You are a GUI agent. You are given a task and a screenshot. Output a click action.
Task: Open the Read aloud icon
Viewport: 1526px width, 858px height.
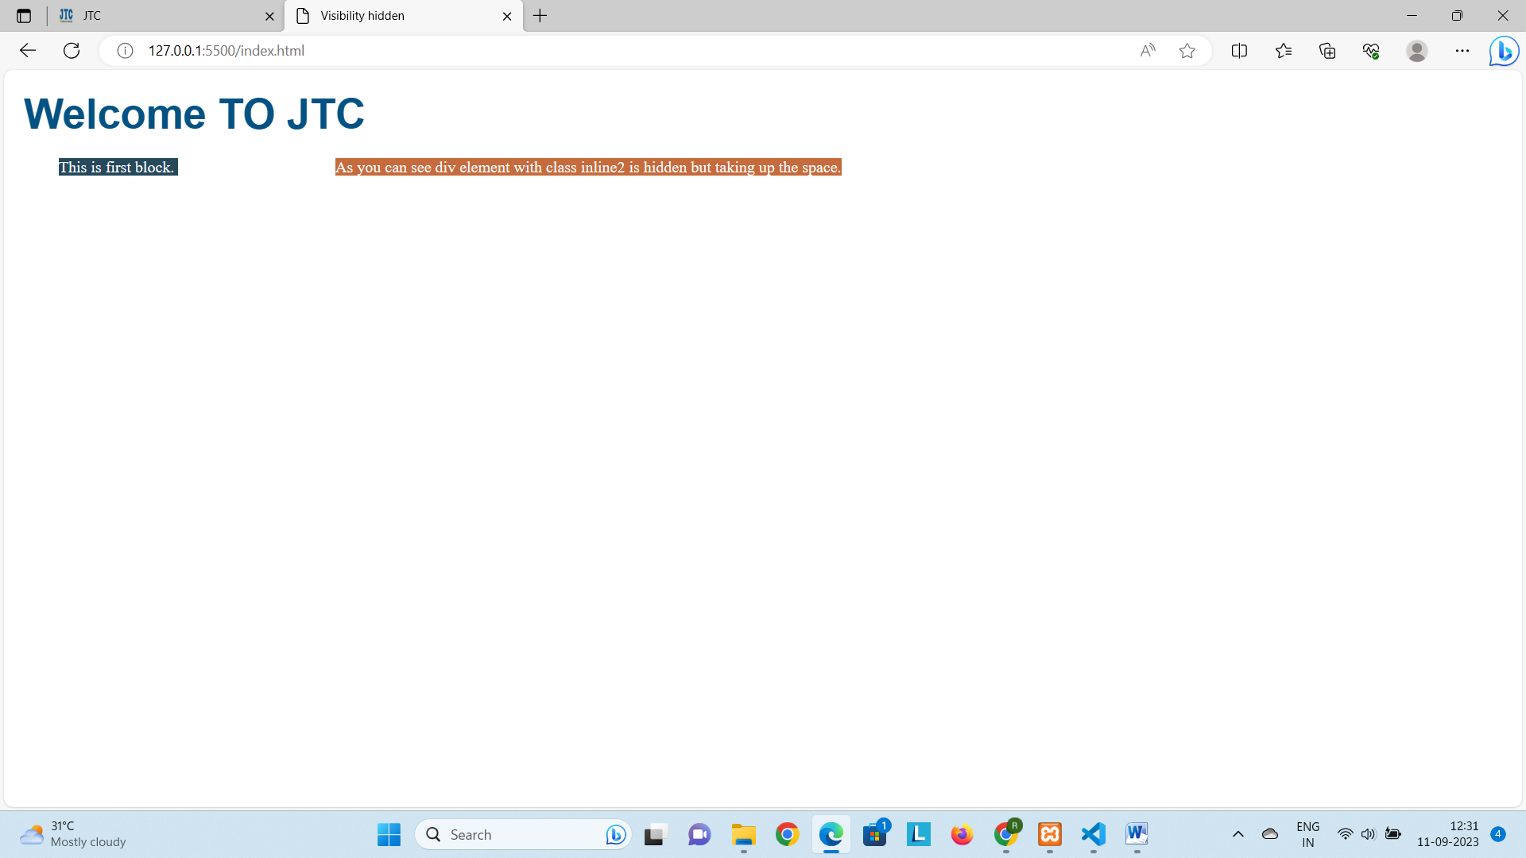[1147, 51]
